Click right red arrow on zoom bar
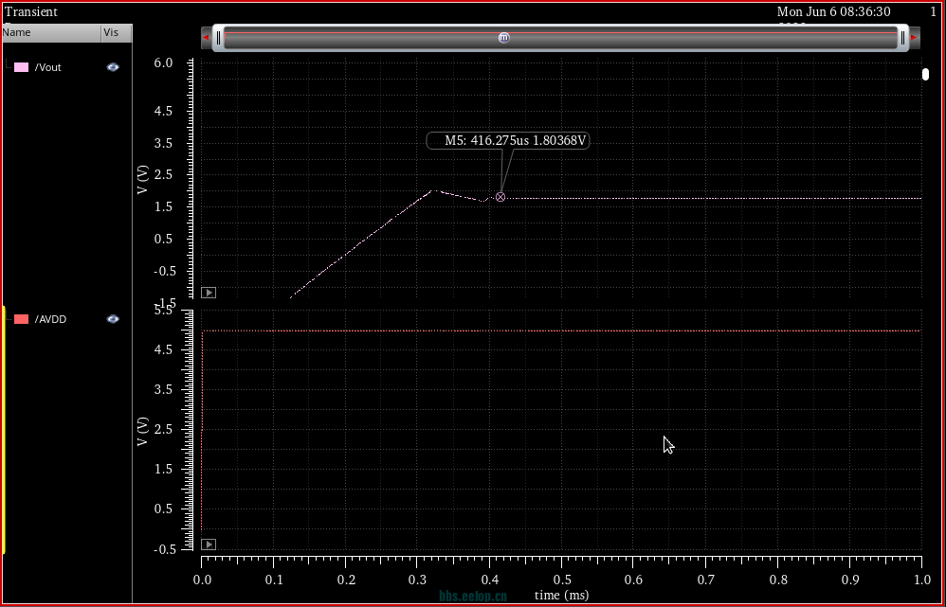Screen dimensions: 946x607 pyautogui.click(x=914, y=38)
